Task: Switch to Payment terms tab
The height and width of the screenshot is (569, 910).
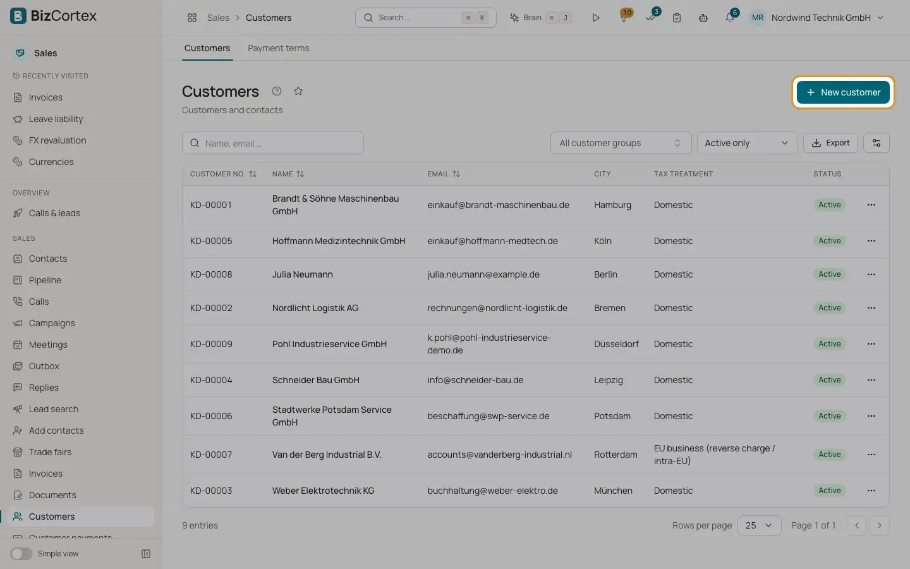Action: (279, 48)
